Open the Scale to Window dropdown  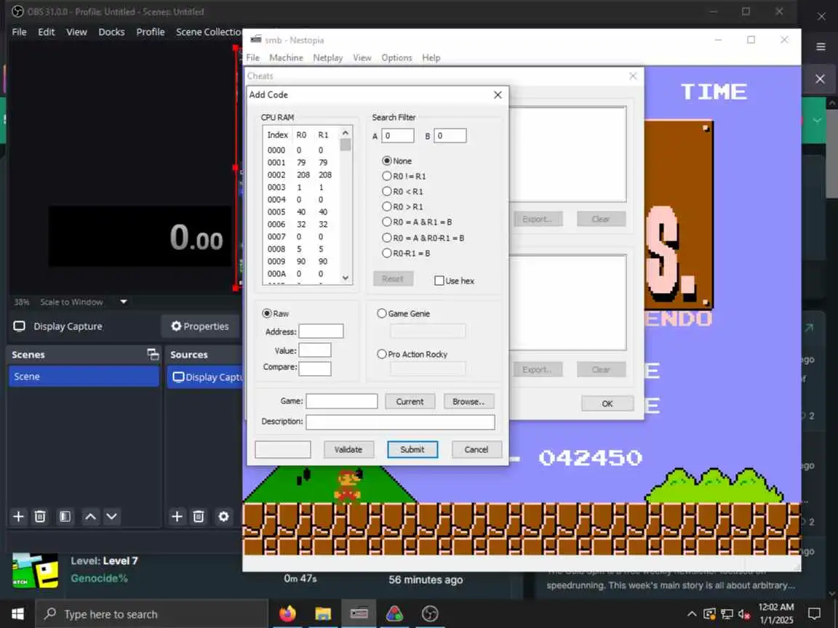coord(124,302)
